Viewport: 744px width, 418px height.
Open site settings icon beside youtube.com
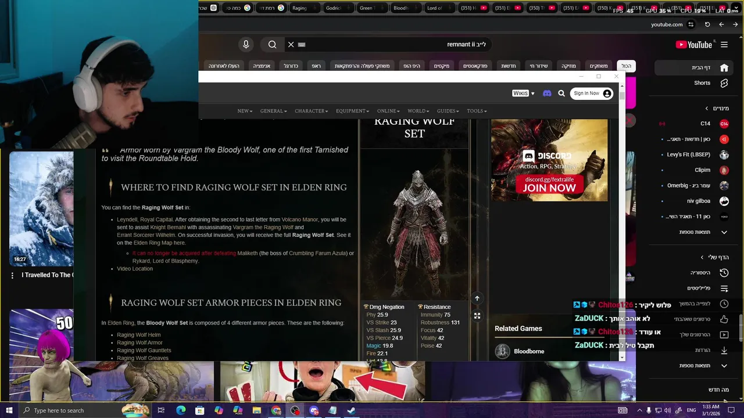coord(691,24)
